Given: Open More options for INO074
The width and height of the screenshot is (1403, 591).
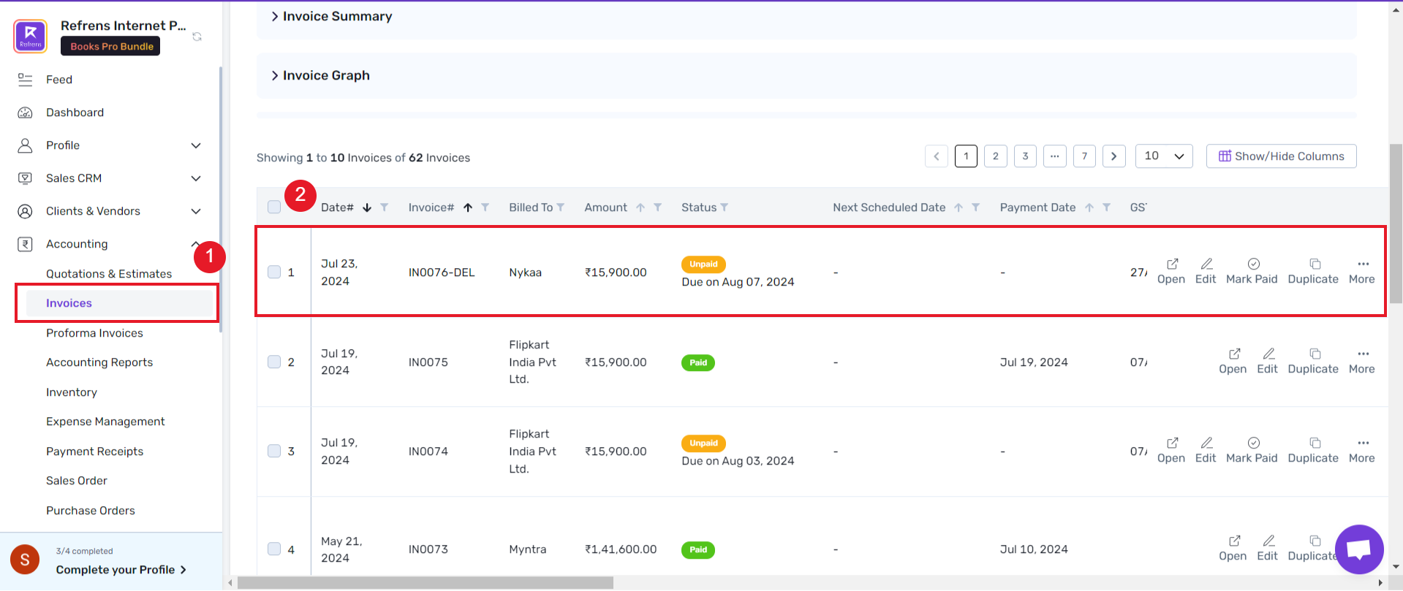Looking at the screenshot, I should click(1362, 450).
